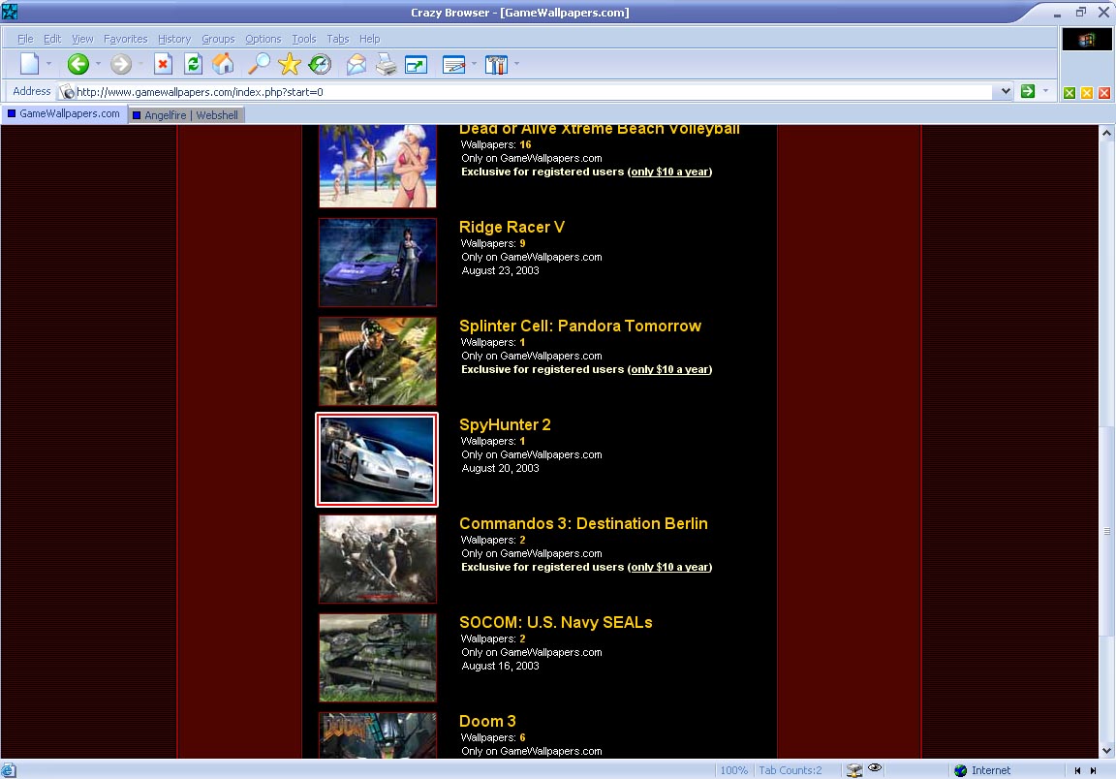Viewport: 1116px width, 779px height.
Task: Go to the Home page icon
Action: tap(224, 64)
